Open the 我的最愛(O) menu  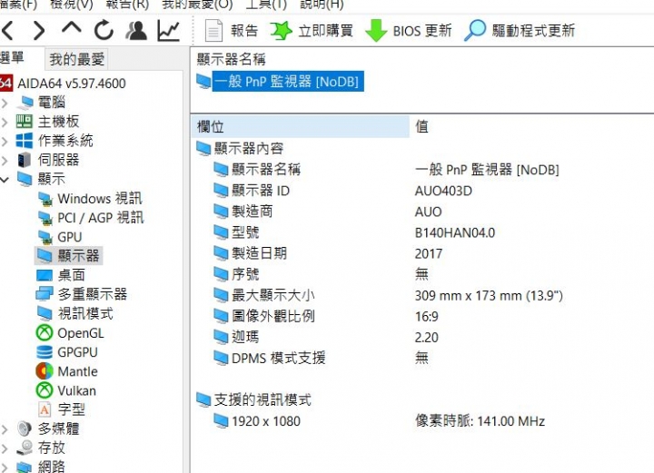click(197, 5)
